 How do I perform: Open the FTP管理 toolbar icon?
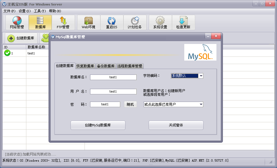63,22
